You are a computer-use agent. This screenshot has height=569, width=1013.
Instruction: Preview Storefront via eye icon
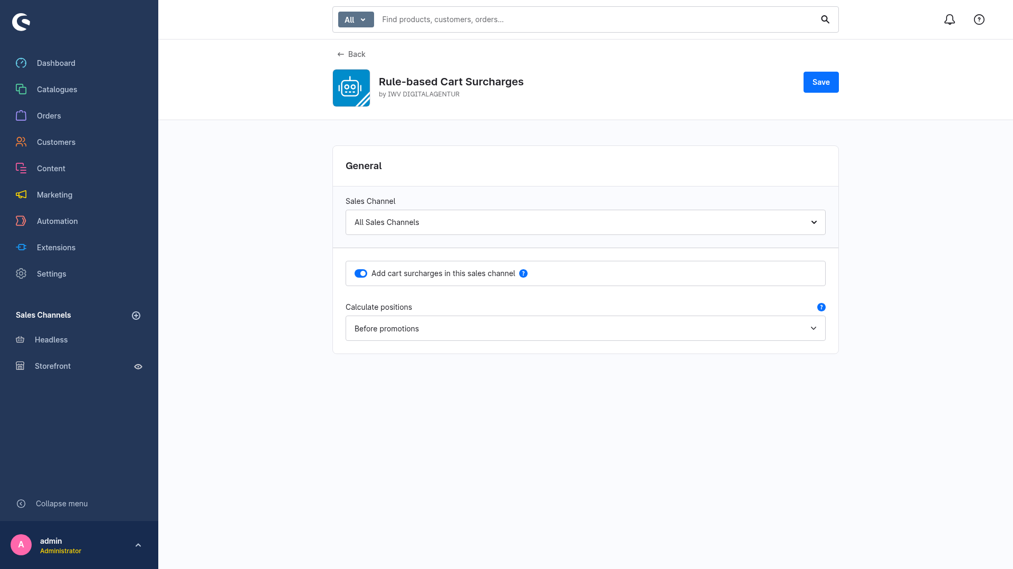coord(138,367)
